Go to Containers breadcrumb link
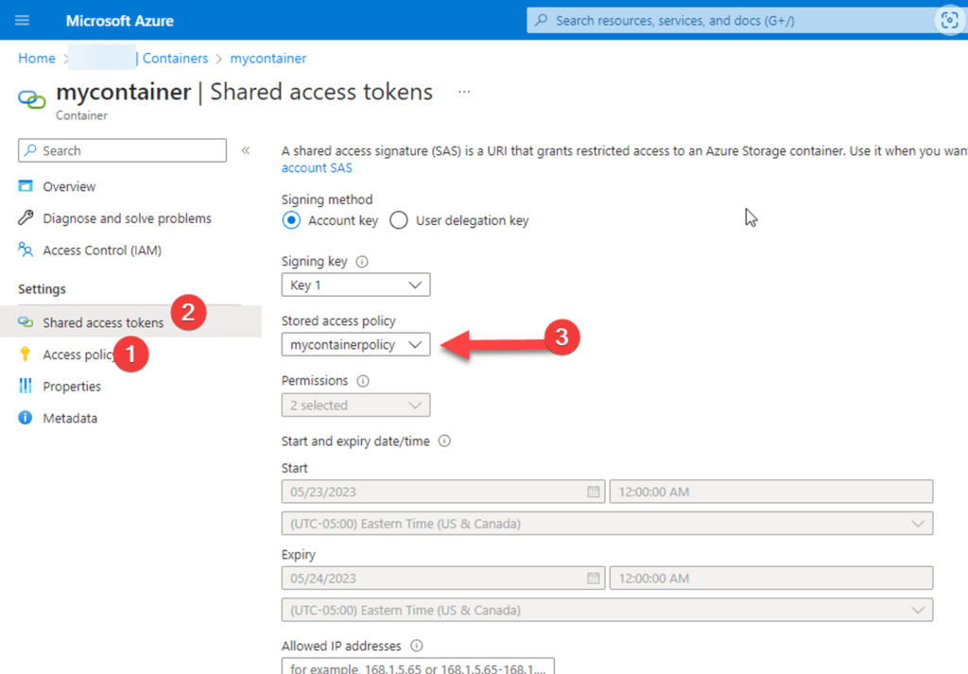 [175, 58]
